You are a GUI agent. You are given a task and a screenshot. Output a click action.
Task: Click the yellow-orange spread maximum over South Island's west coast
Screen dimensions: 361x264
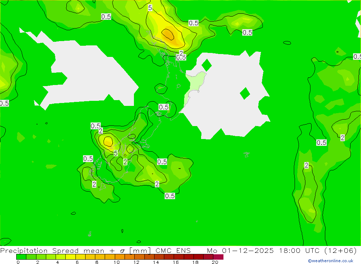pos(108,141)
